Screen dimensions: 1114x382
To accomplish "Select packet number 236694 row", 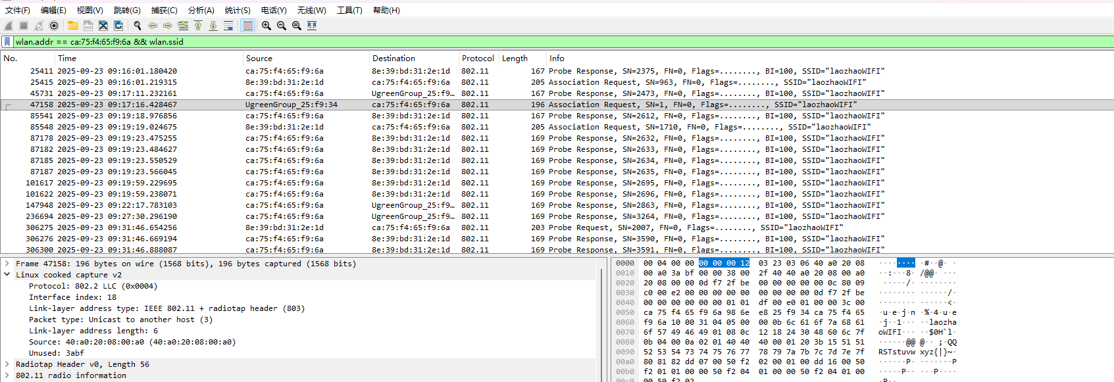I will [557, 216].
